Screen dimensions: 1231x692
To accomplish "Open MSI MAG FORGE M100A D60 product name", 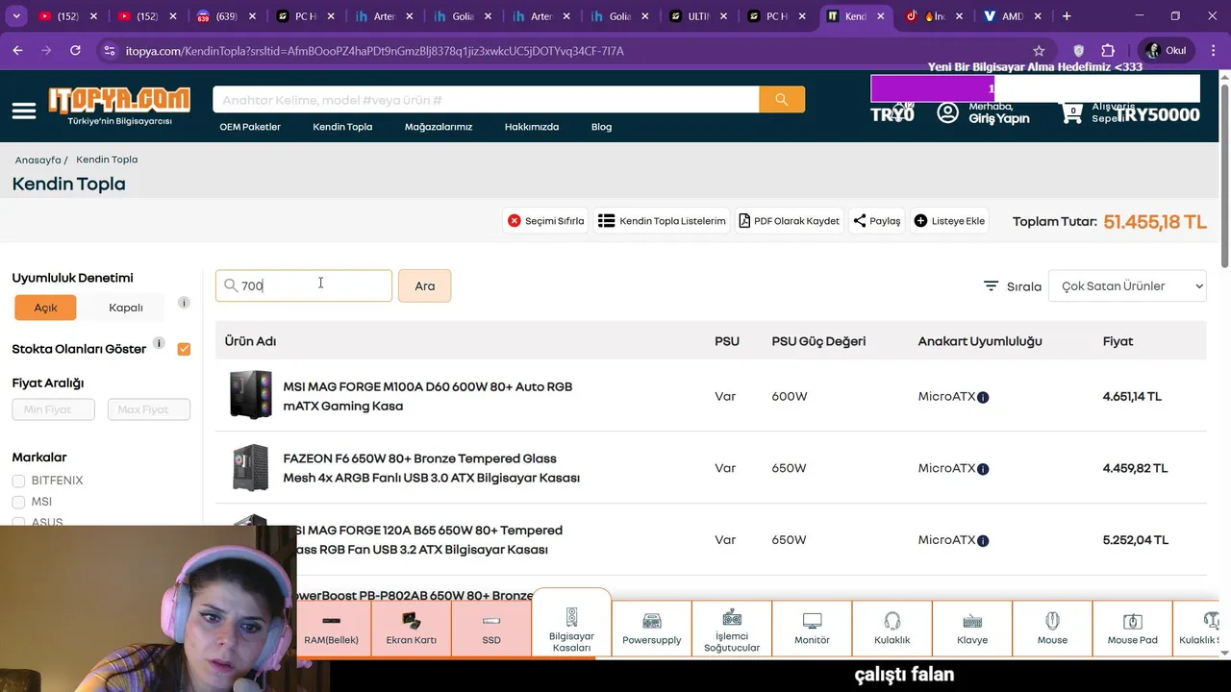I will tap(427, 396).
